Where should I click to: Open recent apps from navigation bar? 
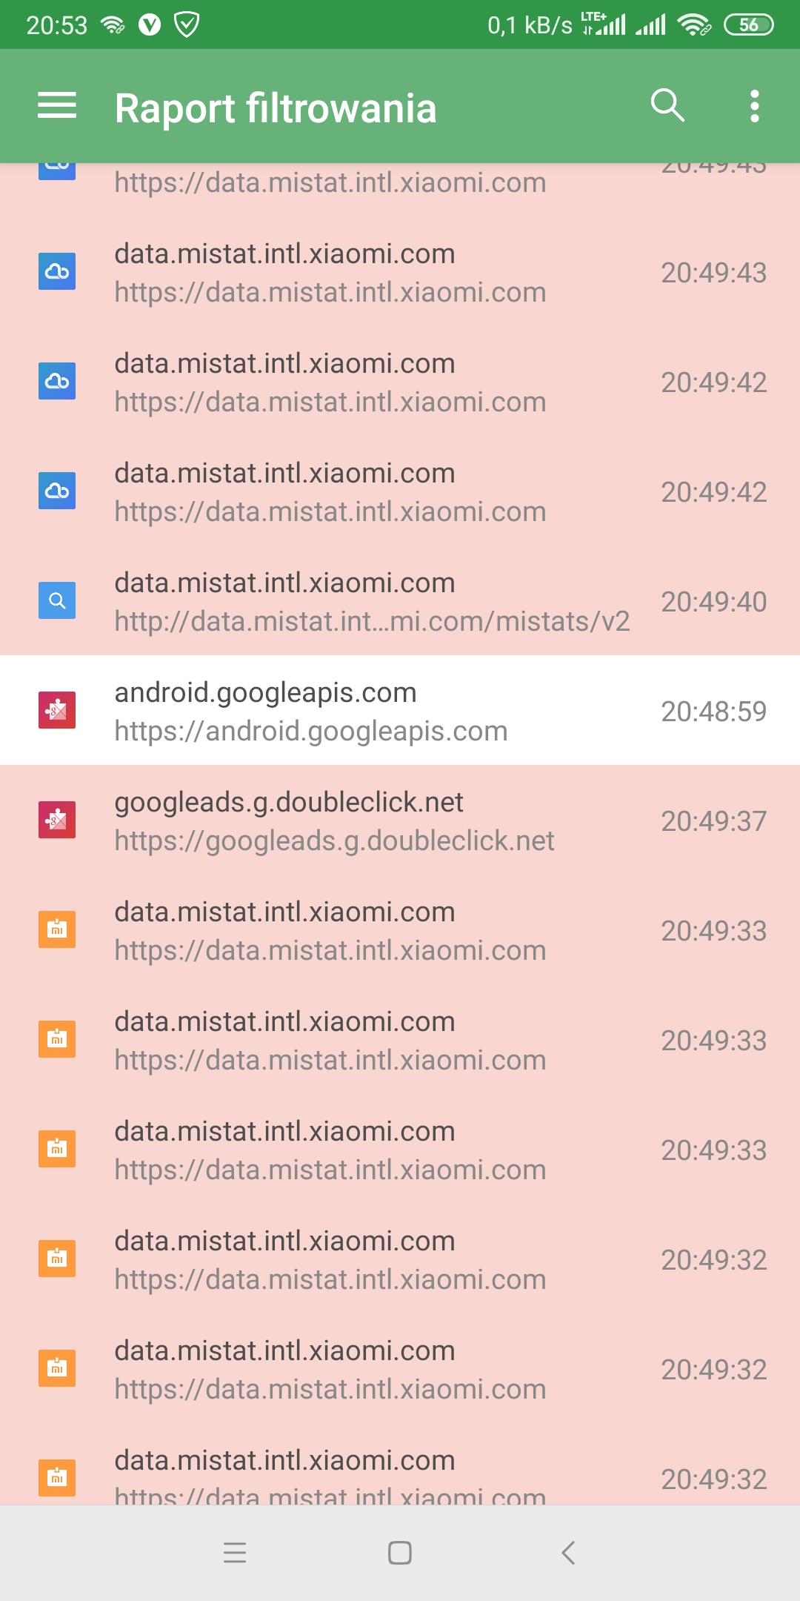(x=235, y=1552)
